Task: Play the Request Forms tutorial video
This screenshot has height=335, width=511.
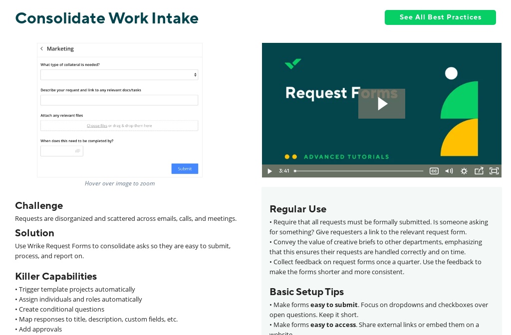Action: pos(381,104)
